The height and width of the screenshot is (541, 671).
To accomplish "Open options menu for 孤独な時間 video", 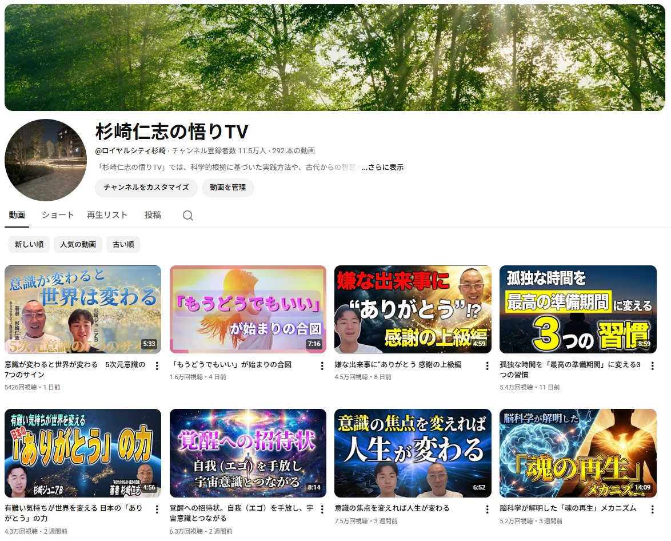I will point(653,366).
